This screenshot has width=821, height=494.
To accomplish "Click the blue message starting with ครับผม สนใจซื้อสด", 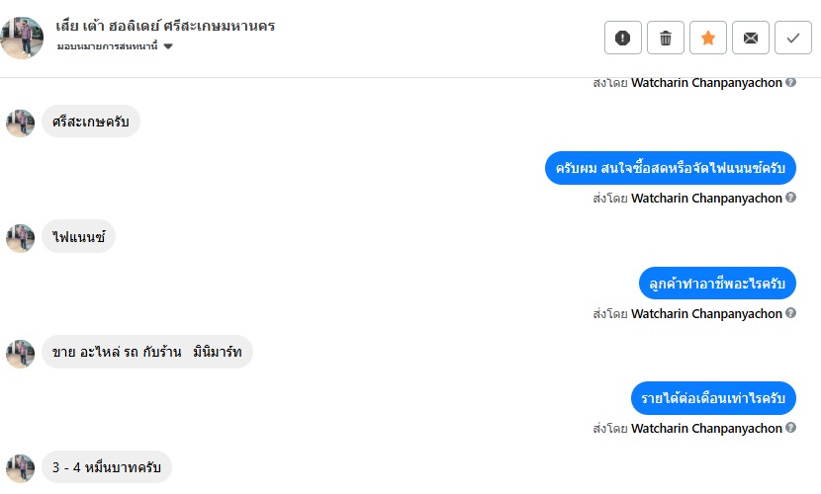I will click(x=670, y=168).
